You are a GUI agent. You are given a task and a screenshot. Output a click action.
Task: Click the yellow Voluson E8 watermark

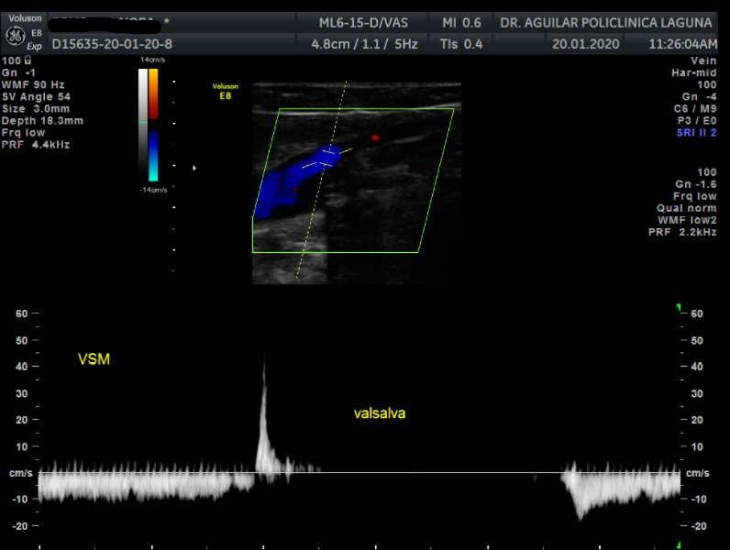tap(226, 90)
